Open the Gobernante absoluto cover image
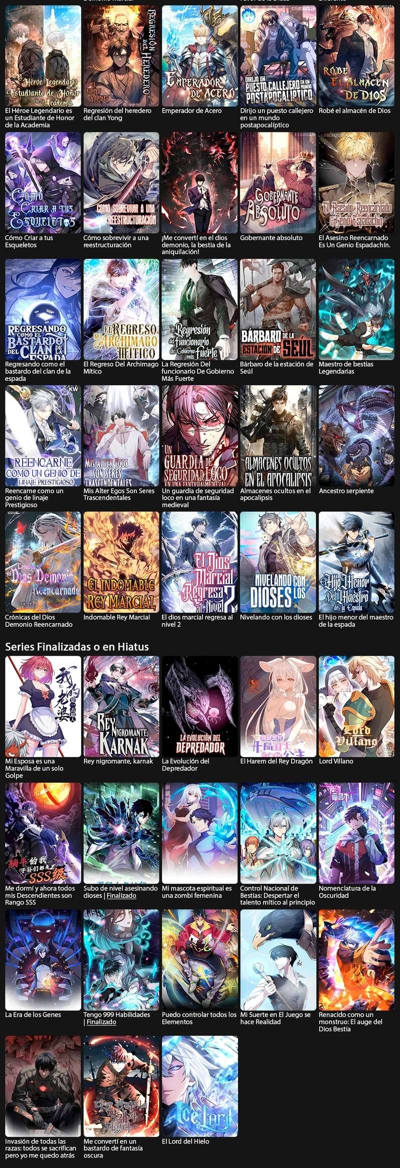 tap(278, 182)
